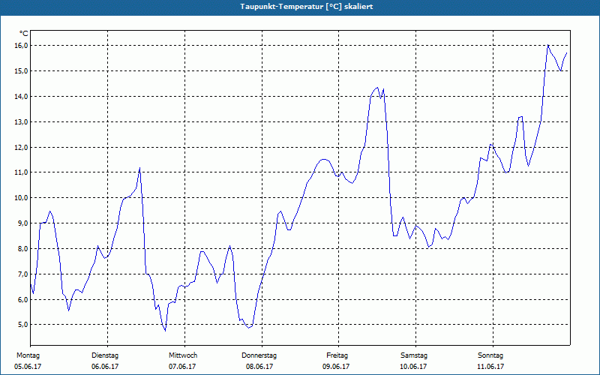Click the date 08.06.17
The image size is (600, 375).
point(259,367)
